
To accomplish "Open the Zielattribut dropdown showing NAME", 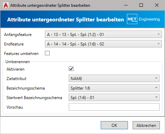I will [114, 78].
